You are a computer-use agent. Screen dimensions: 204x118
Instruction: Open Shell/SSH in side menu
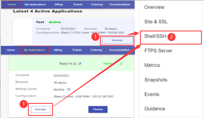pos(155,36)
